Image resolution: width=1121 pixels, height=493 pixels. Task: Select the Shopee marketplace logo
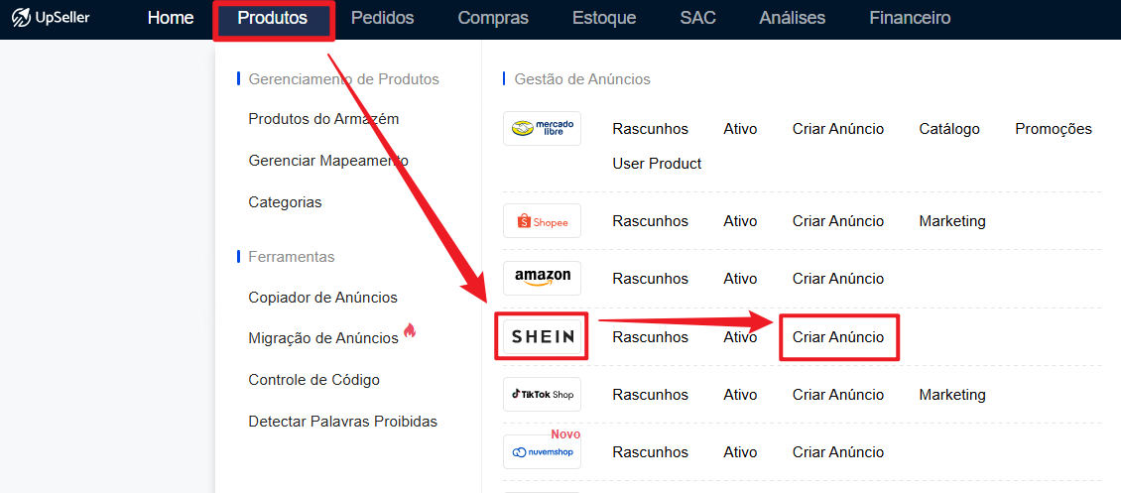tap(542, 221)
